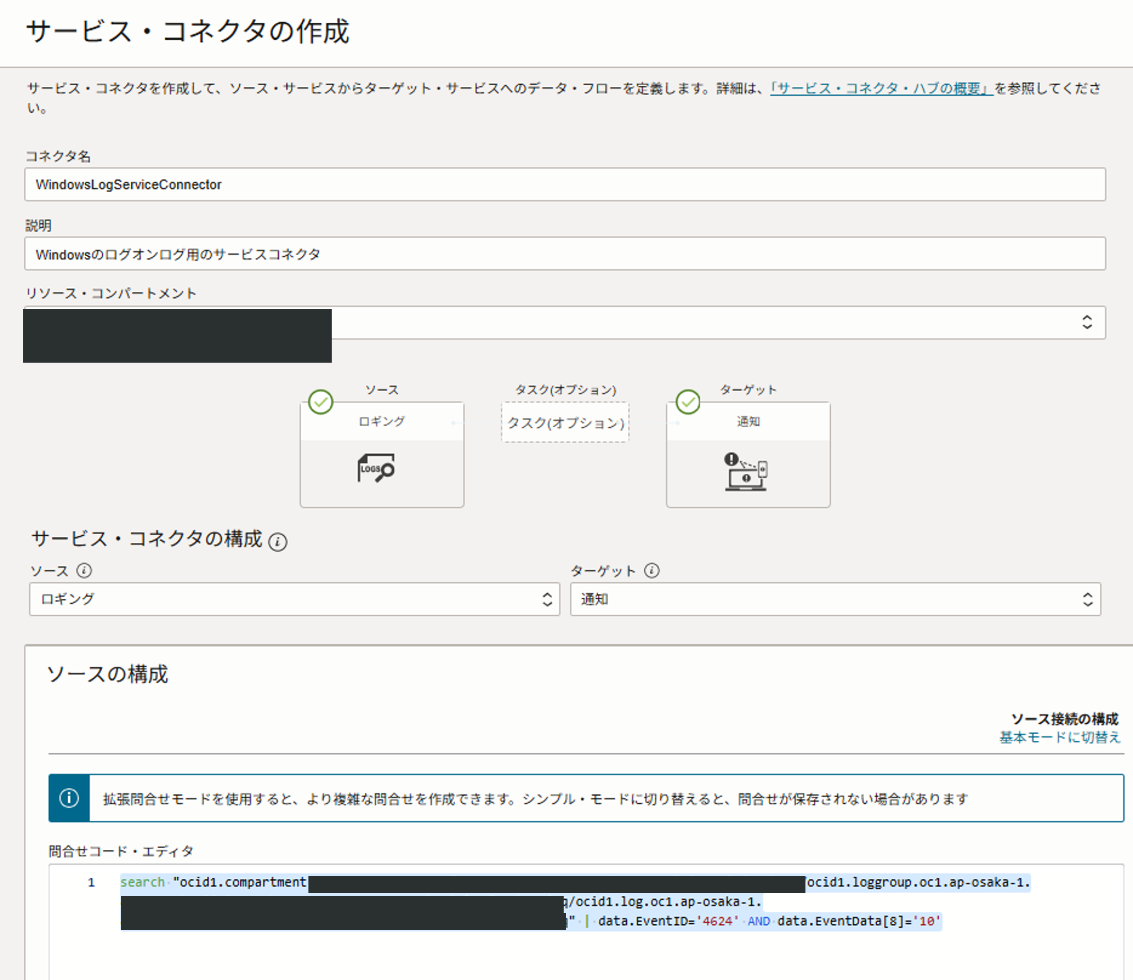Select the タスク(オプション) card

point(565,422)
